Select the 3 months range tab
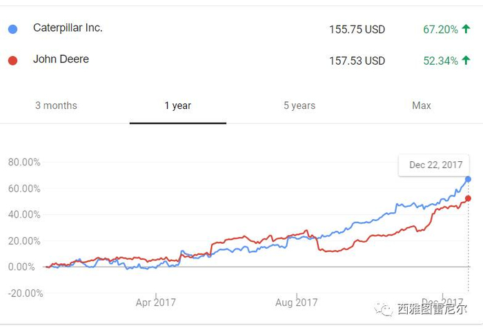This screenshot has width=483, height=330. 56,105
